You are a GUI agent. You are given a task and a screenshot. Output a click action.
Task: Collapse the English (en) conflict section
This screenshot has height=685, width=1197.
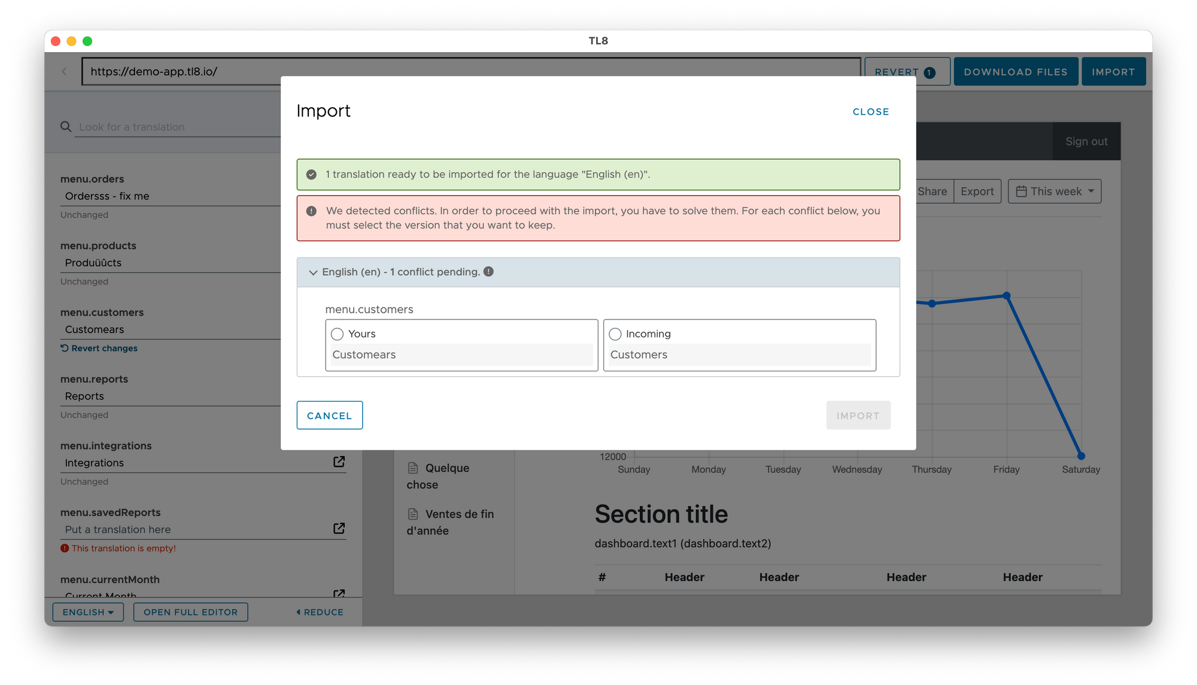pos(312,272)
